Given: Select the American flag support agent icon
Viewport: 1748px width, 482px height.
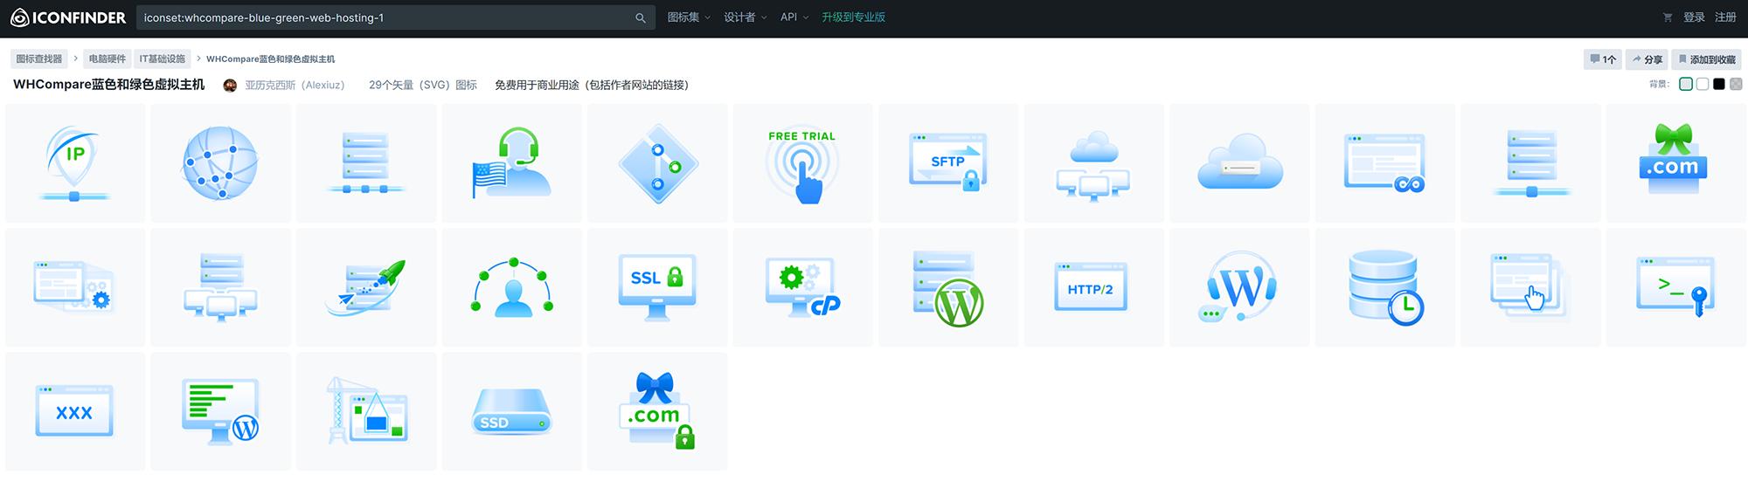Looking at the screenshot, I should coord(511,162).
